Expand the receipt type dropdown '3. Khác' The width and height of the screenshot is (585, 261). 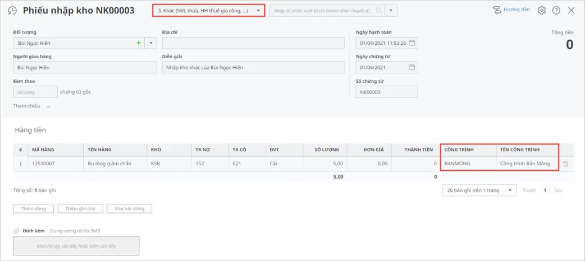(x=258, y=11)
